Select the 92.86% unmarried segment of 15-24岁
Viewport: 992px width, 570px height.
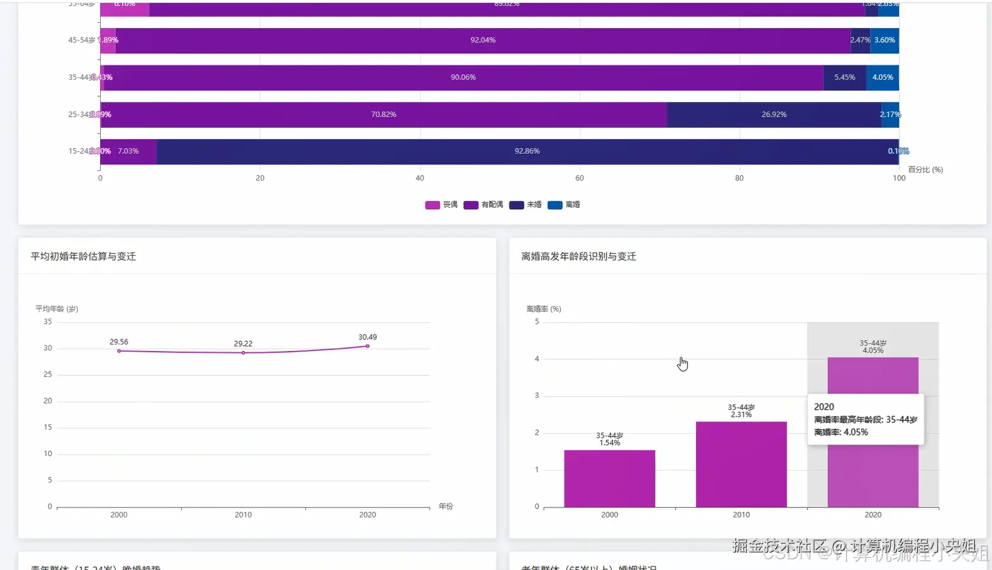527,151
